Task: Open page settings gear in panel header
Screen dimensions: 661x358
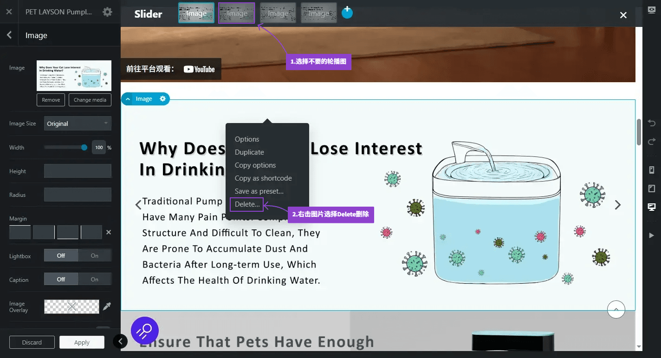Action: pyautogui.click(x=107, y=12)
